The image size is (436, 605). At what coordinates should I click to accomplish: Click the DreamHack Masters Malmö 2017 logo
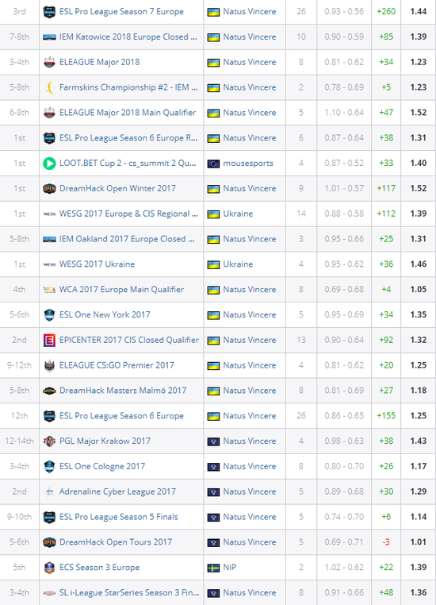(49, 391)
